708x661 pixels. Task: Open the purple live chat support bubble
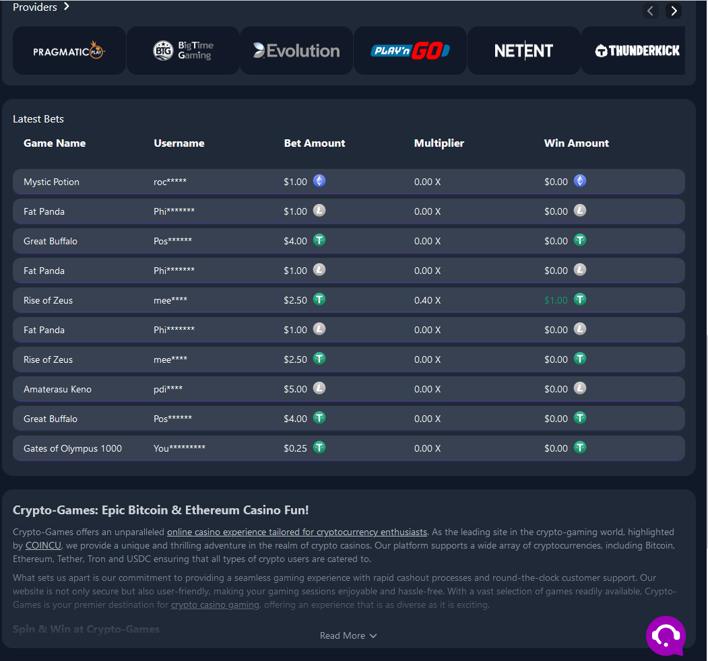coord(666,635)
